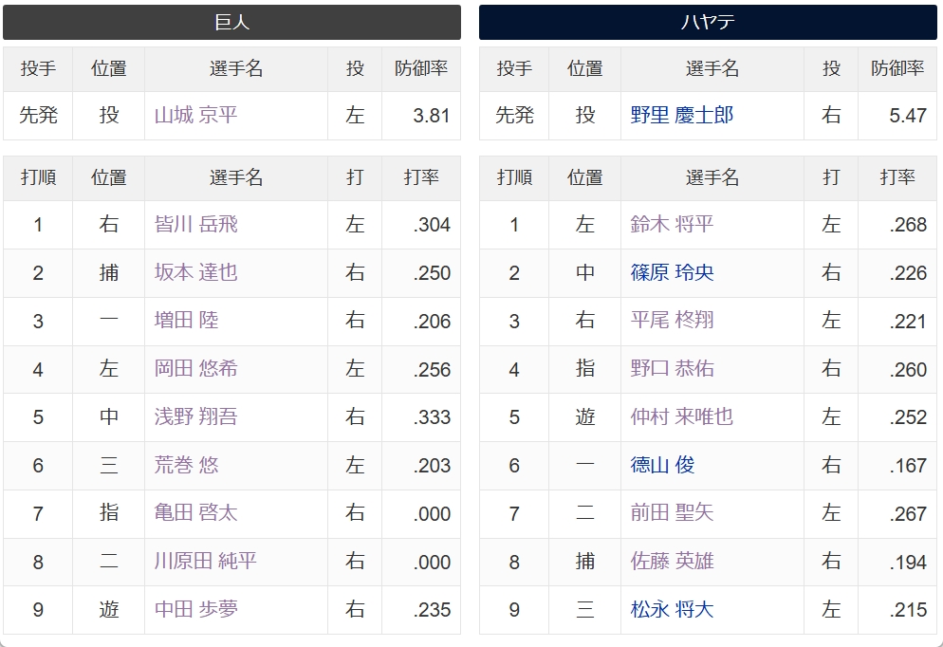Select 増田 陸 player link
The image size is (943, 647).
click(187, 321)
